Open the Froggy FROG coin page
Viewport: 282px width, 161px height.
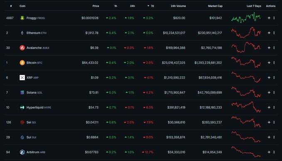pyautogui.click(x=35, y=18)
